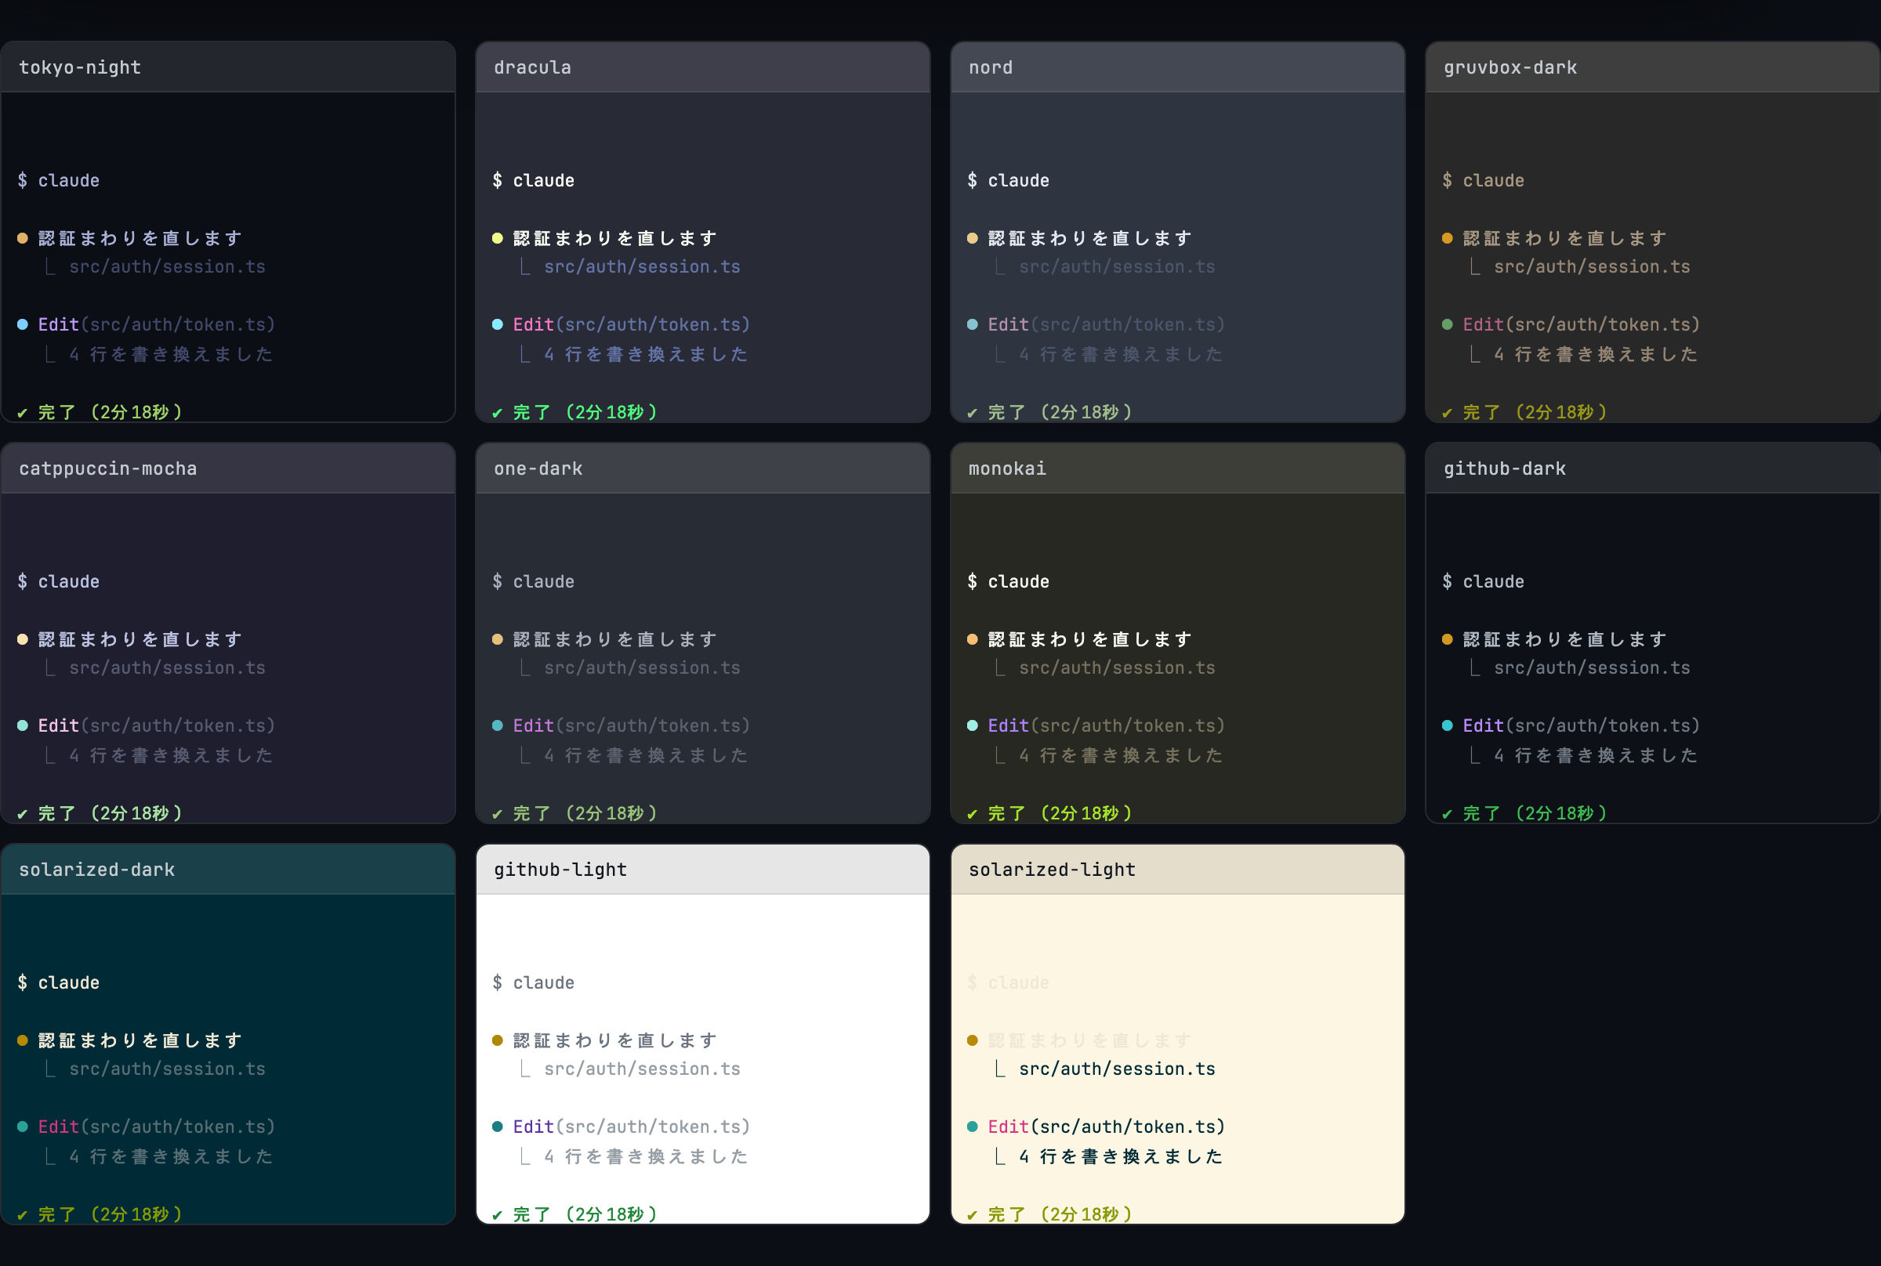Click "$ claude" prompt in gruvbox-dark preview

click(1484, 181)
